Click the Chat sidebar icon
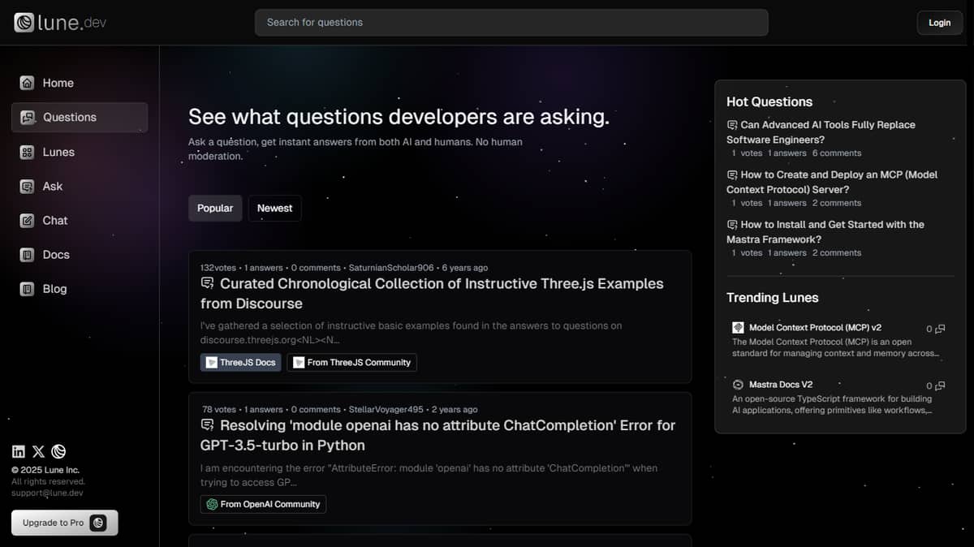 point(27,220)
